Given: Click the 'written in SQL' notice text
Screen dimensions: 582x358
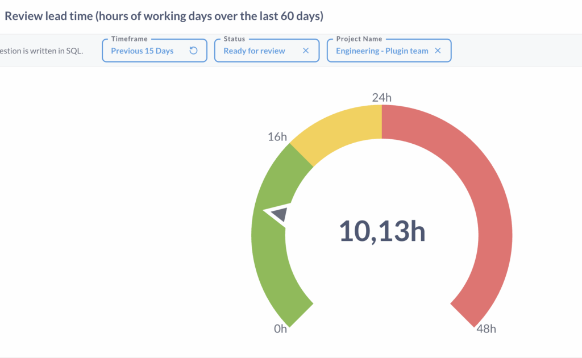Looking at the screenshot, I should tap(42, 51).
